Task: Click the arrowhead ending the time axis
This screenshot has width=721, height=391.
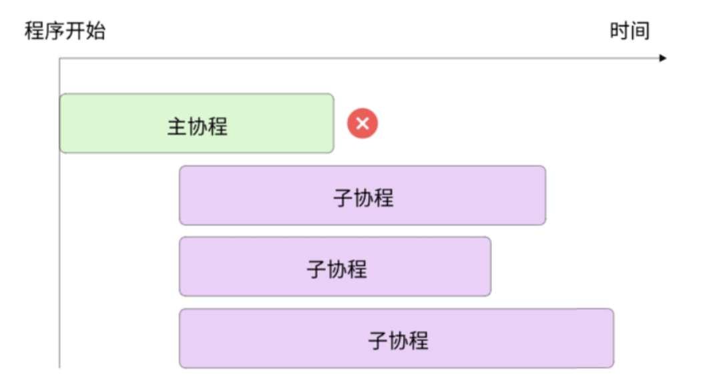Action: [663, 59]
